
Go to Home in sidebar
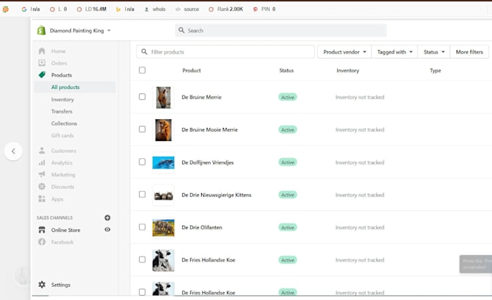(x=59, y=51)
